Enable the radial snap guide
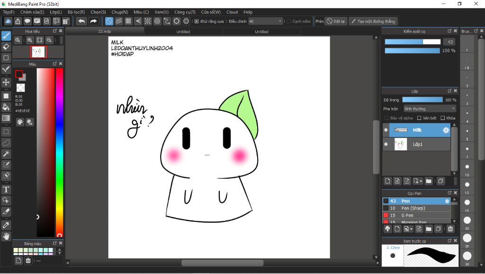 point(148,21)
